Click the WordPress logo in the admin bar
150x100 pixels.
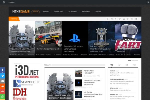coord(4,2)
